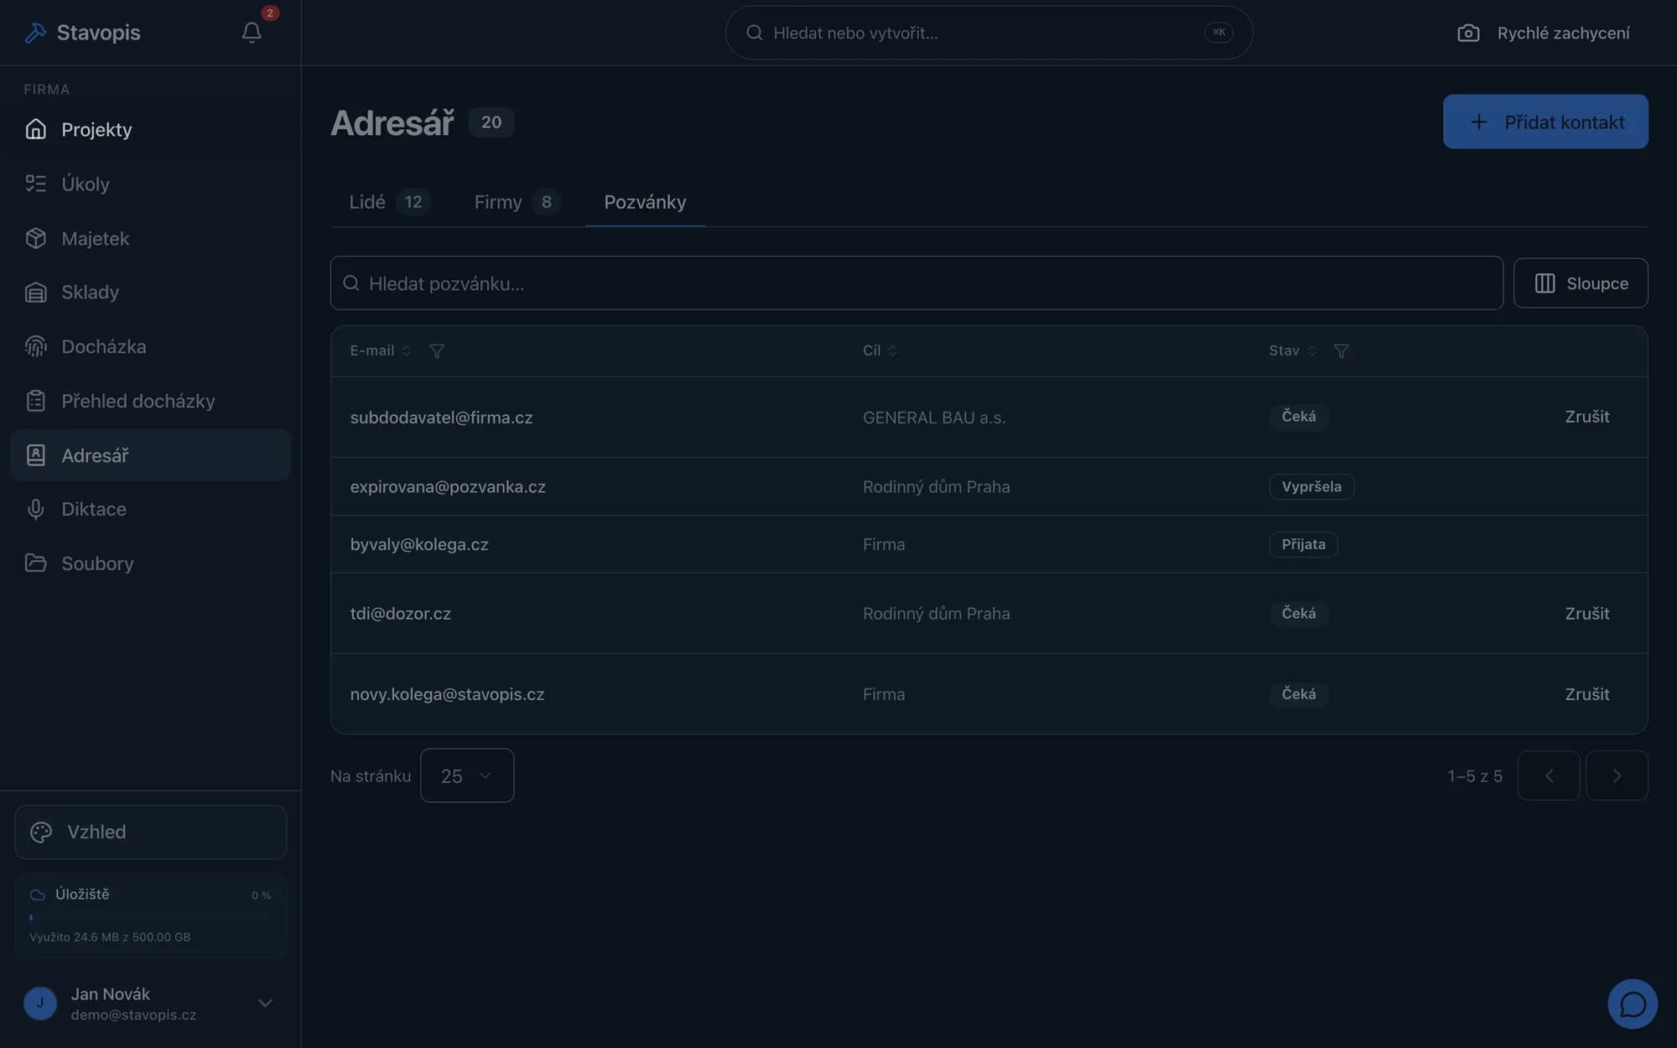Viewport: 1677px width, 1048px height.
Task: Open Majetek in the sidebar
Action: coord(150,238)
